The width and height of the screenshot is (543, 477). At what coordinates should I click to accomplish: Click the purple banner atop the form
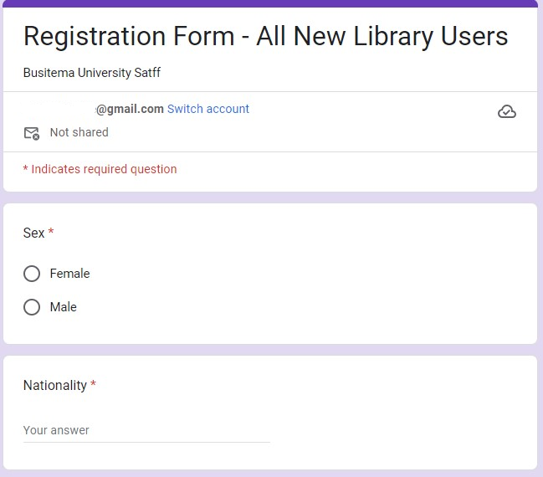click(270, 3)
